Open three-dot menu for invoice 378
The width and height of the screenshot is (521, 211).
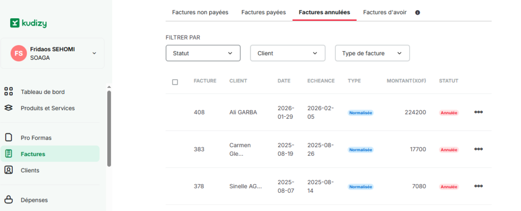[x=478, y=186]
